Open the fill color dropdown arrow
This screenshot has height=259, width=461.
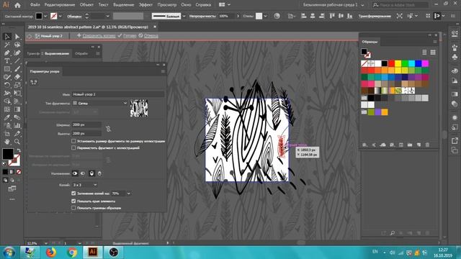45,16
